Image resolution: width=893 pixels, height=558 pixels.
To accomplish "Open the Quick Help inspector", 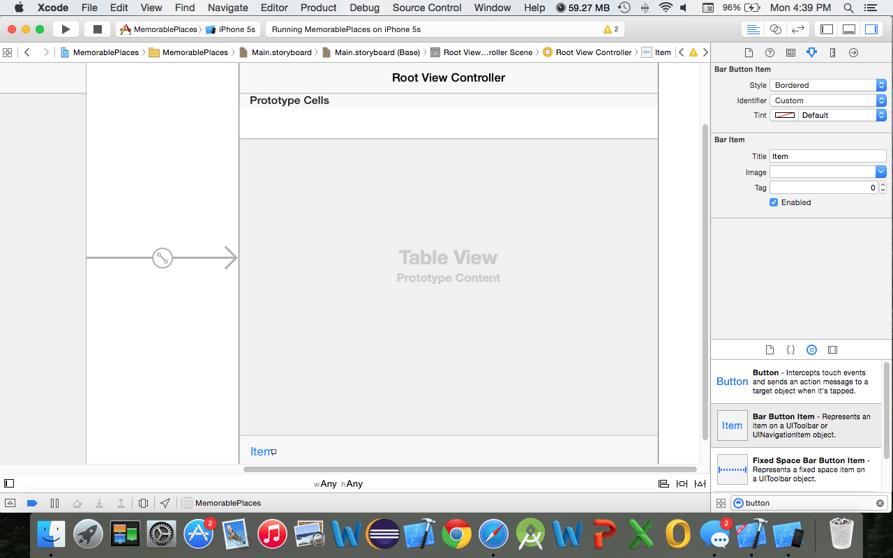I will tap(770, 53).
